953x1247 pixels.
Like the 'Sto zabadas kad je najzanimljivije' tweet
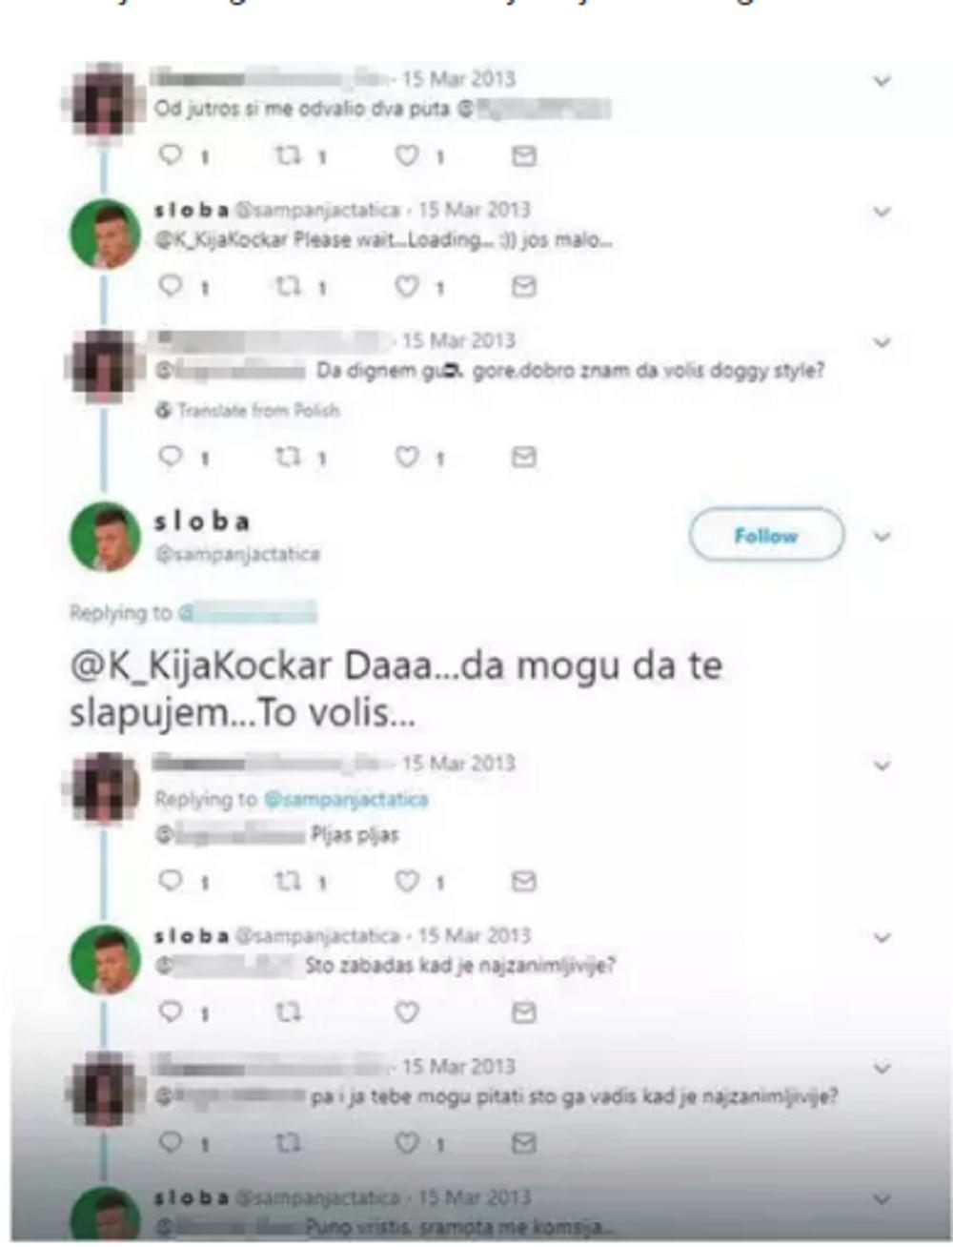point(407,1012)
